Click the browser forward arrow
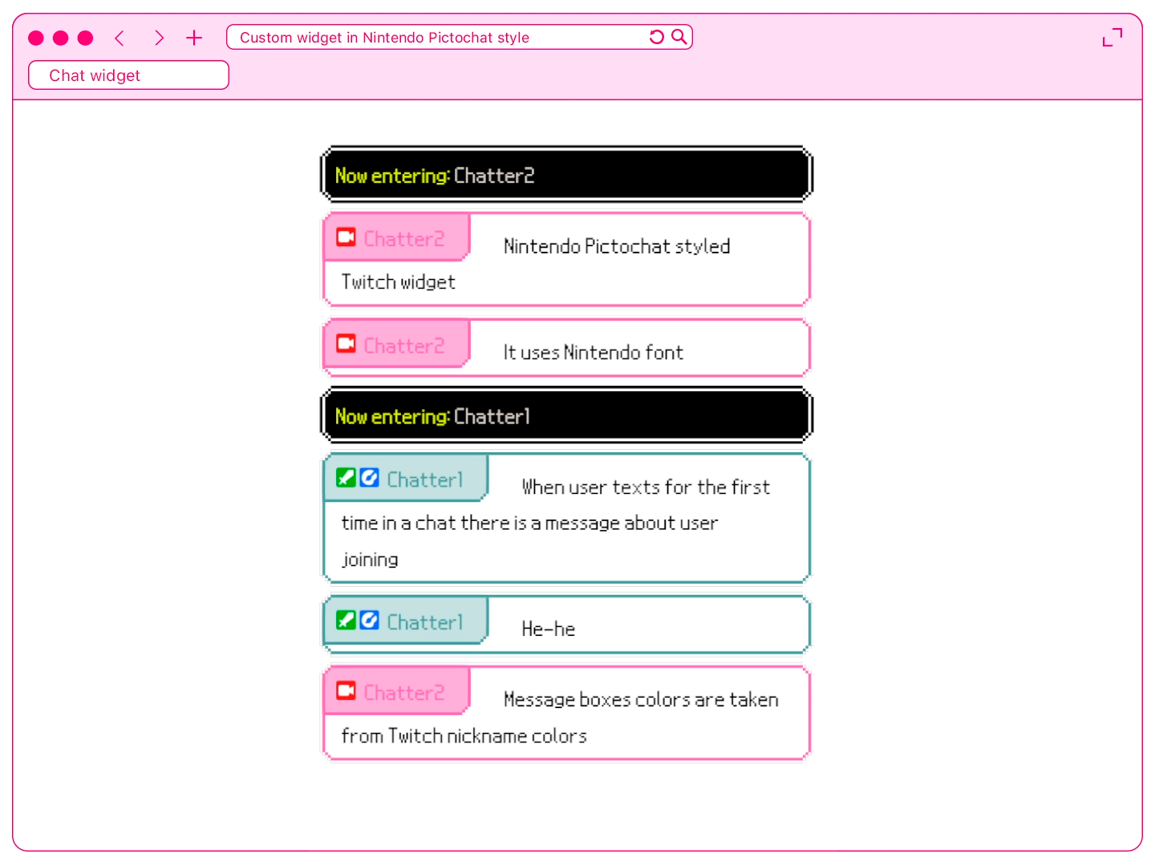The height and width of the screenshot is (866, 1155). tap(159, 38)
